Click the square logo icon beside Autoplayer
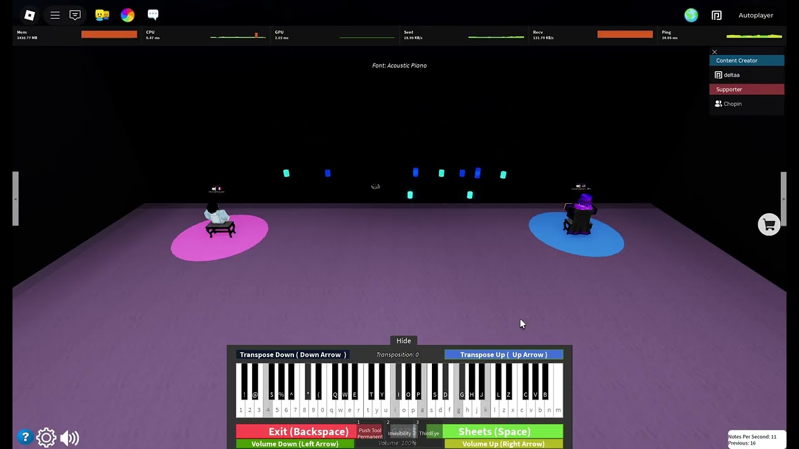The height and width of the screenshot is (449, 799). [717, 15]
